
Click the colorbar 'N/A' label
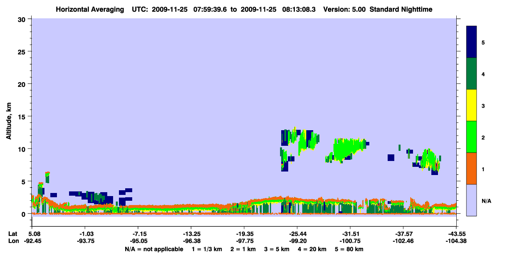click(486, 201)
